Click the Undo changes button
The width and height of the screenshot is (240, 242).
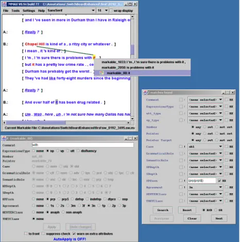[x=80, y=227]
